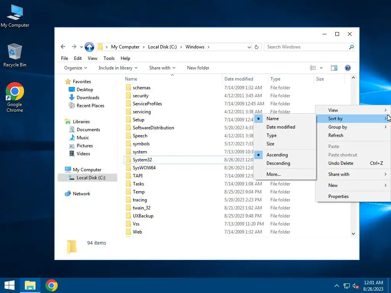
Task: Choose Undo Delete in context menu
Action: (x=354, y=163)
